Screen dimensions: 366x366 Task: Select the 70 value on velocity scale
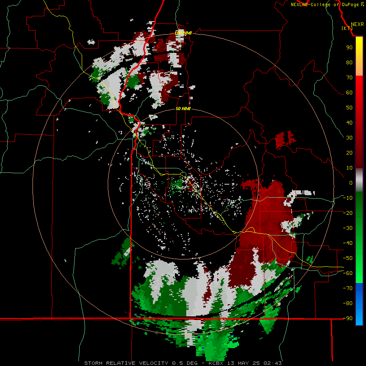(349, 78)
